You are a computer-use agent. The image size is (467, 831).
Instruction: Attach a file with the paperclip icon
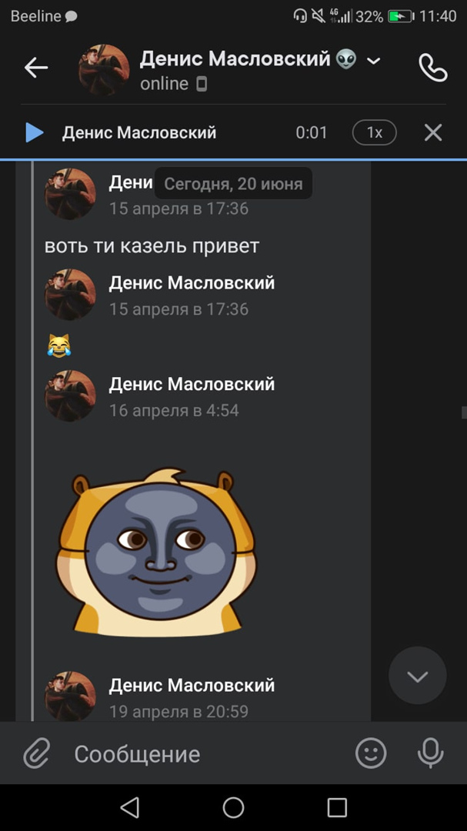point(37,753)
